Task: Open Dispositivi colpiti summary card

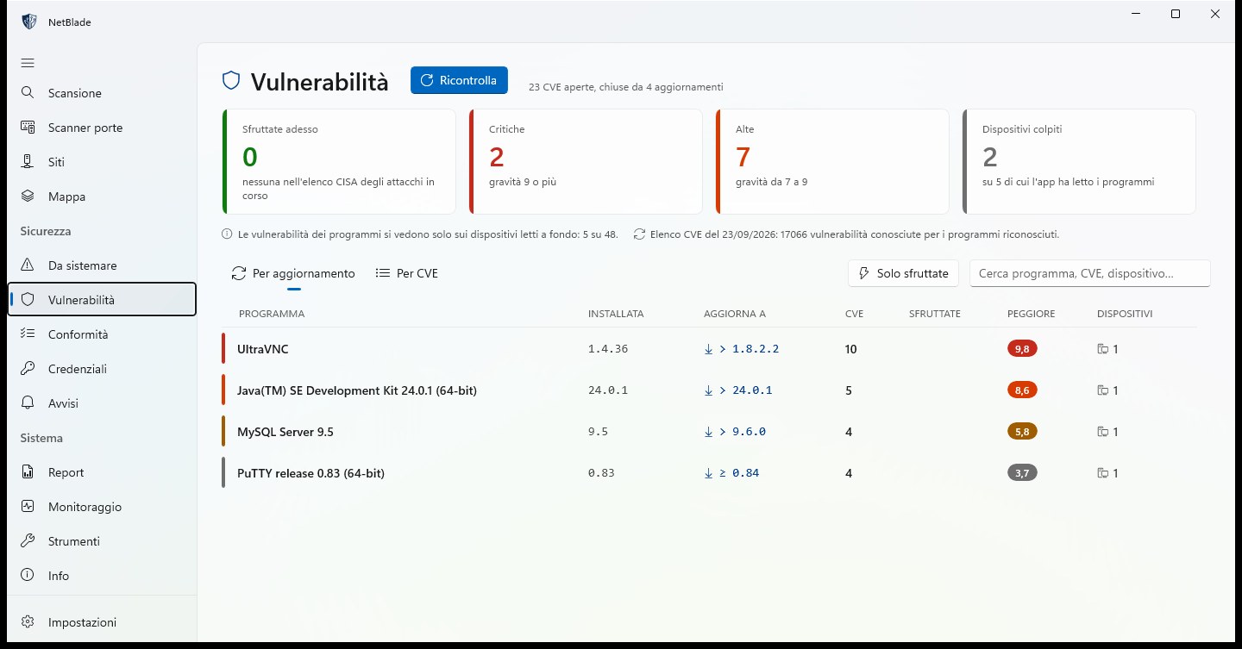Action: [1079, 161]
